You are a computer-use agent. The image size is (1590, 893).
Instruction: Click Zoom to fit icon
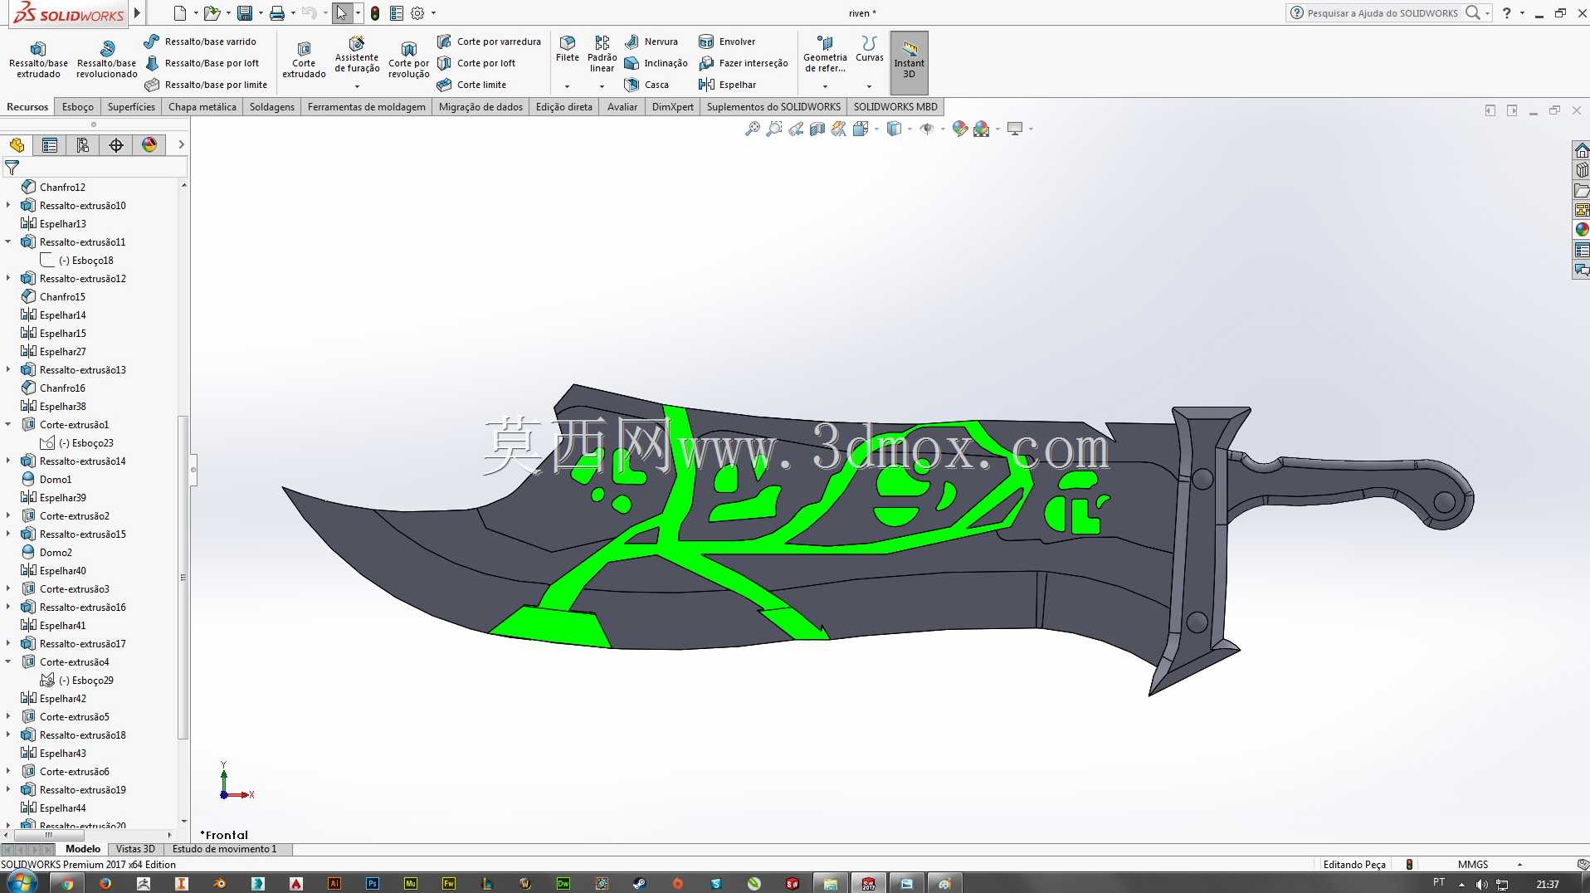752,129
